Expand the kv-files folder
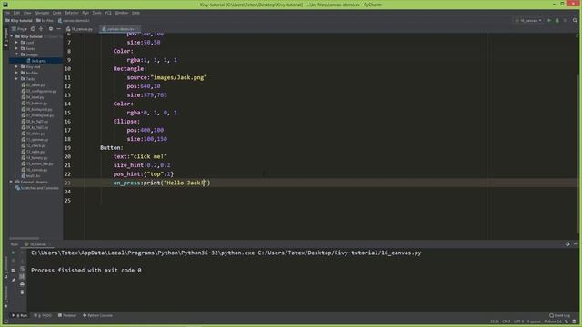 tap(16, 73)
